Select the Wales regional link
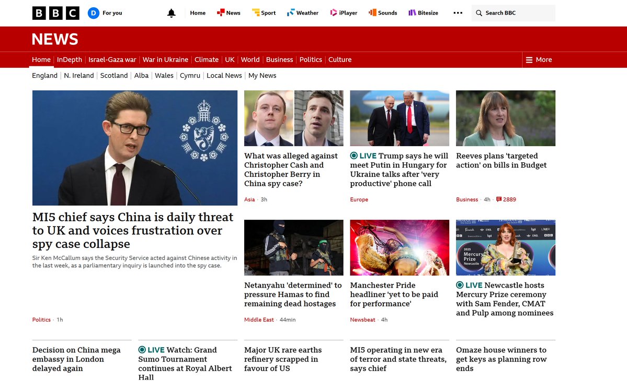This screenshot has width=627, height=381. click(164, 75)
